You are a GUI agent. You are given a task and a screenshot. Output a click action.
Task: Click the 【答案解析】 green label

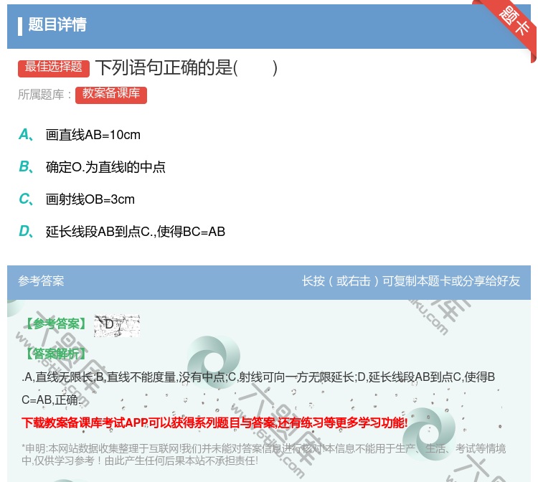(56, 354)
